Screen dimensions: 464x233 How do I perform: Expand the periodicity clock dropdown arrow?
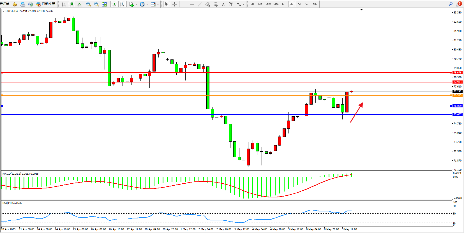(x=147, y=4)
